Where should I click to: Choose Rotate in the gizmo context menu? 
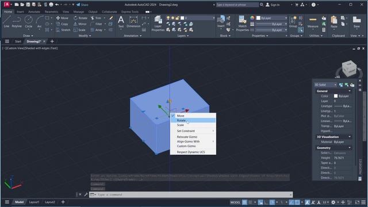(x=193, y=120)
